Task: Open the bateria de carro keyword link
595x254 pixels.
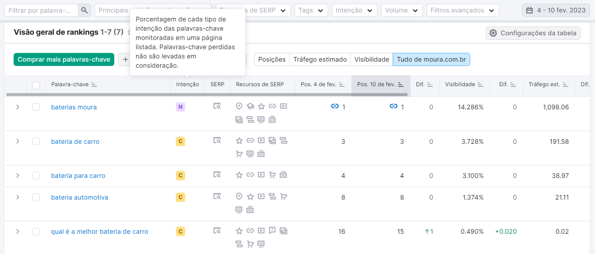Action: (75, 141)
